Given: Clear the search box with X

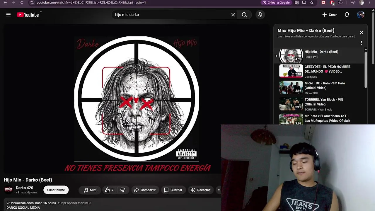Looking at the screenshot, I should pyautogui.click(x=233, y=15).
